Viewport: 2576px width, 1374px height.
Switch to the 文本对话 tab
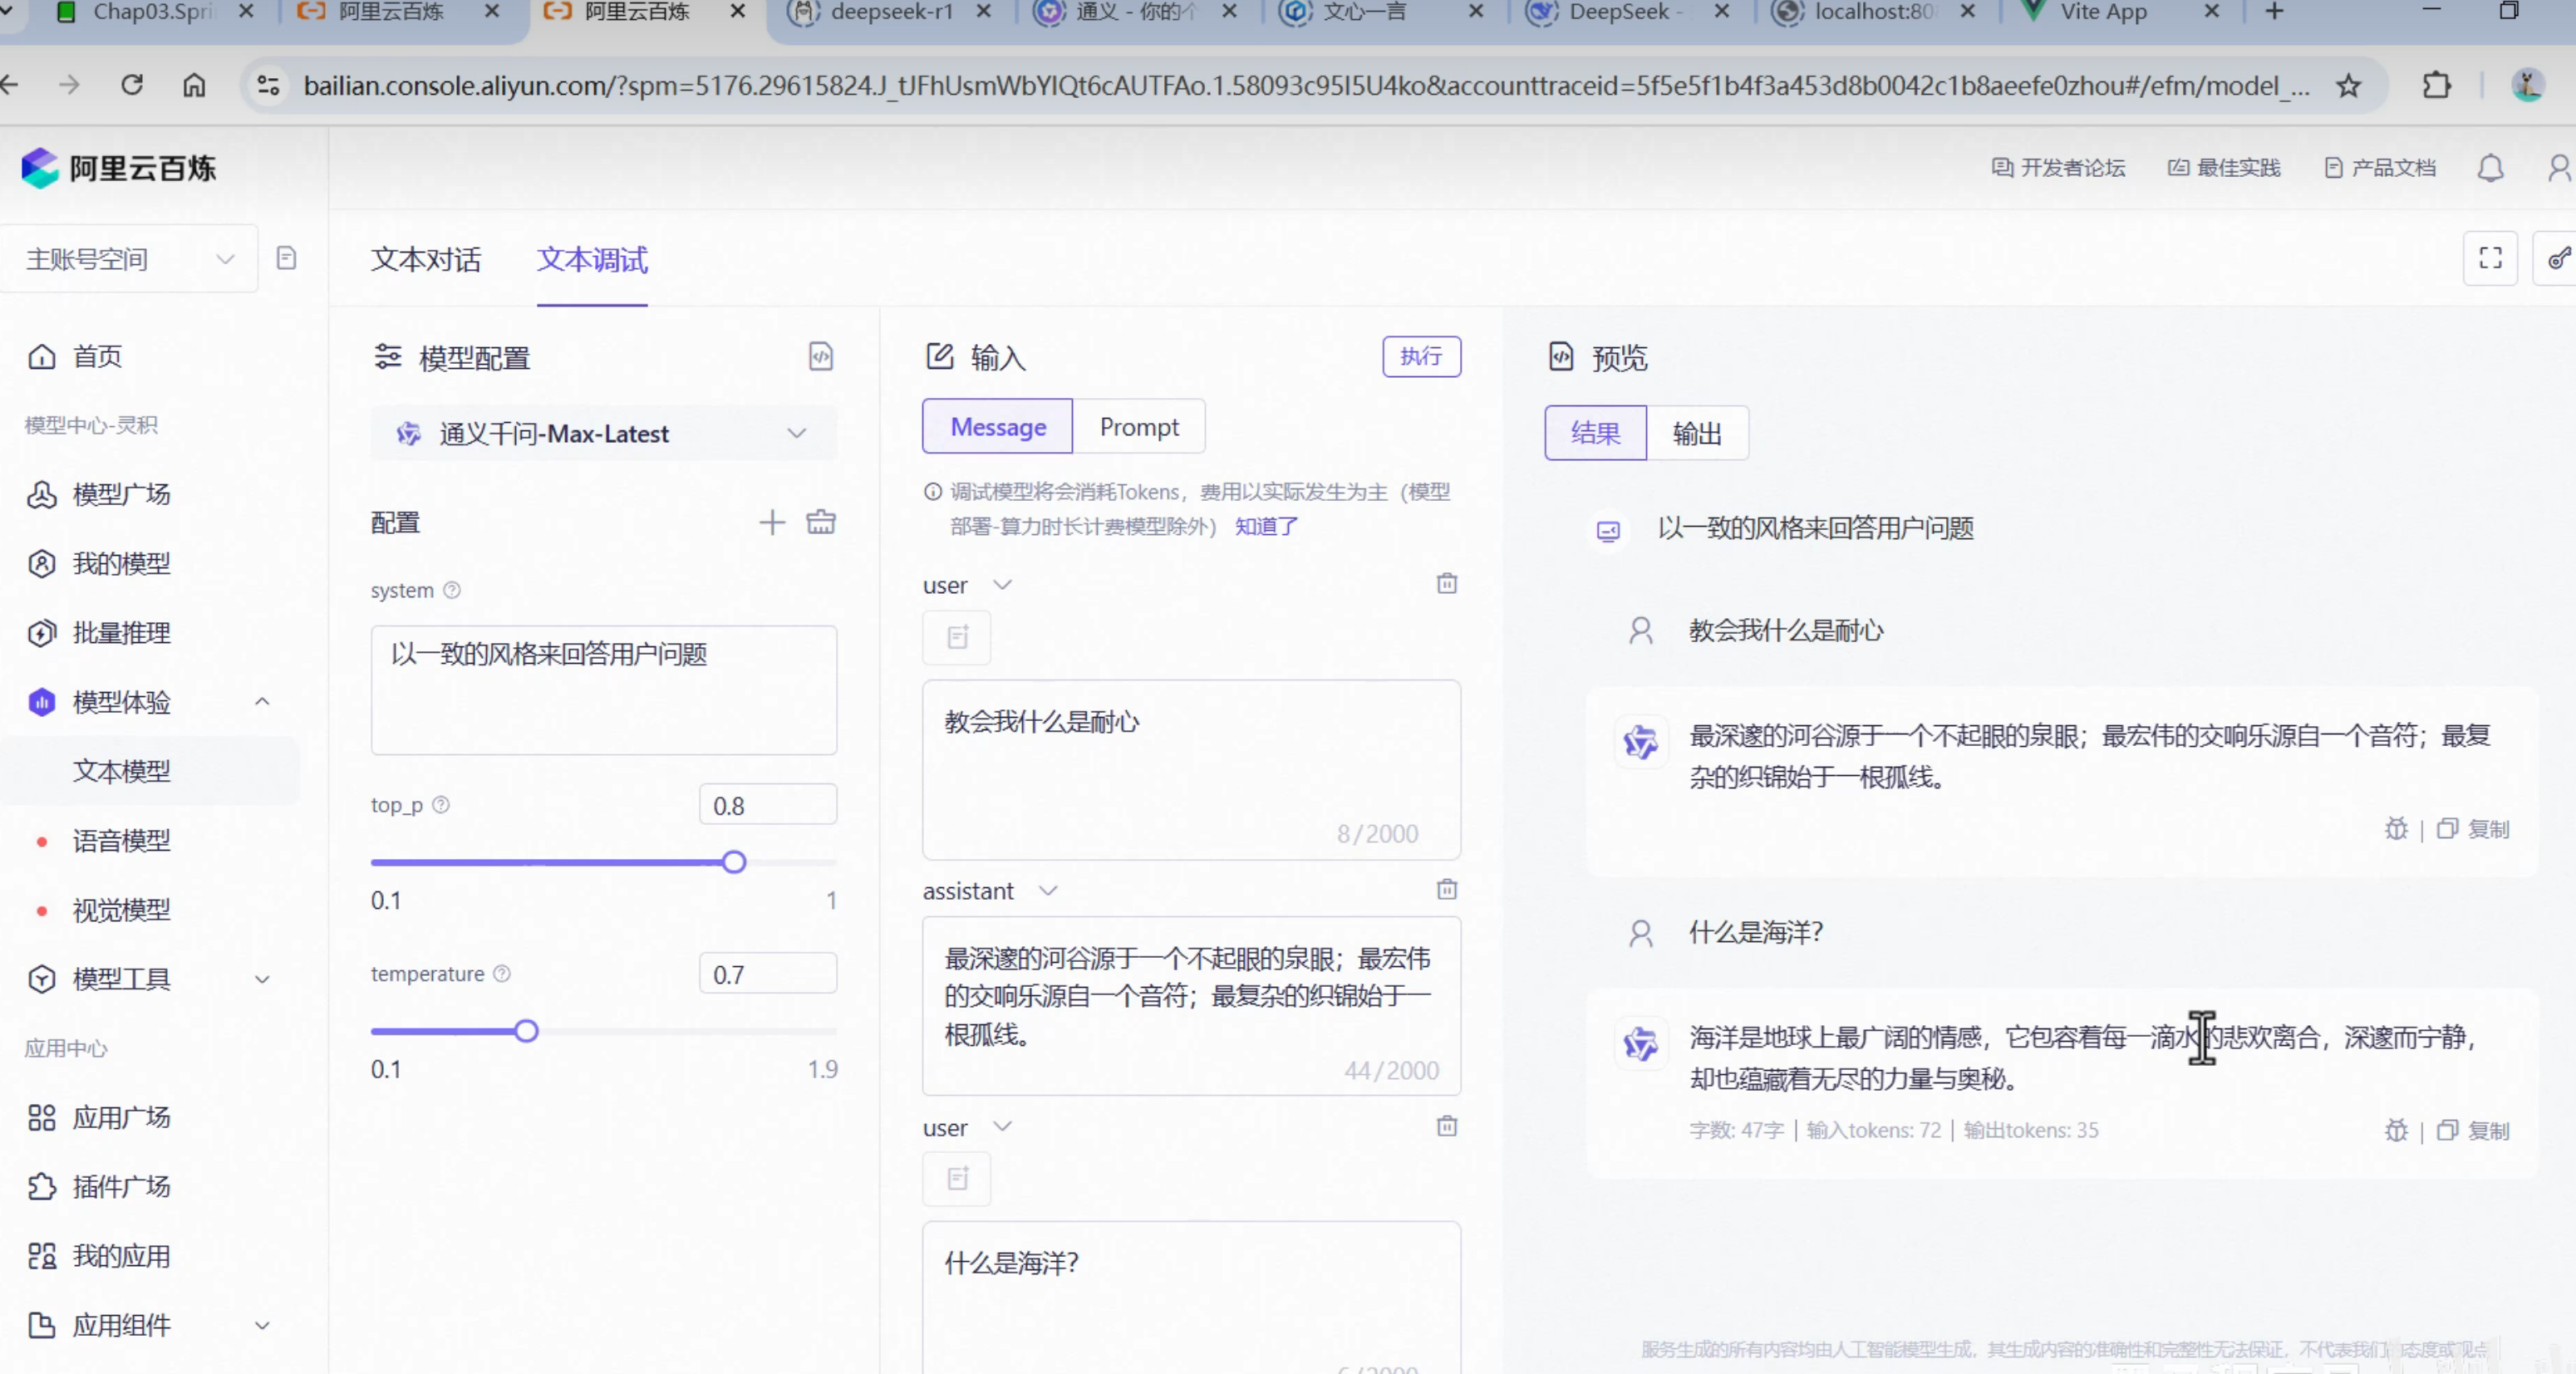click(426, 260)
